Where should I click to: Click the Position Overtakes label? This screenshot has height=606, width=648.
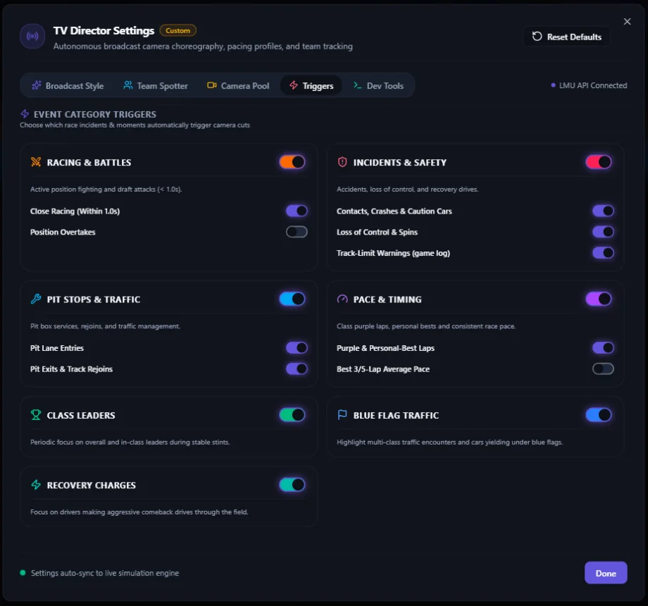pyautogui.click(x=63, y=232)
